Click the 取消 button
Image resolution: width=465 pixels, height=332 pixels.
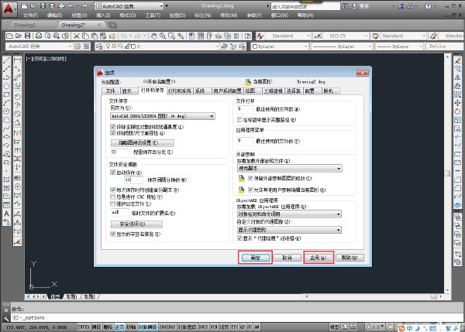tap(287, 258)
